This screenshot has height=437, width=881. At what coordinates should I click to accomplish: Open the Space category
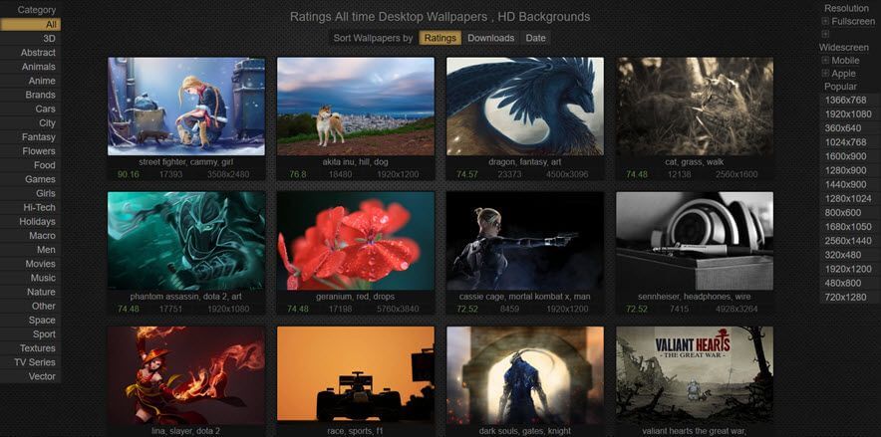(x=30, y=321)
